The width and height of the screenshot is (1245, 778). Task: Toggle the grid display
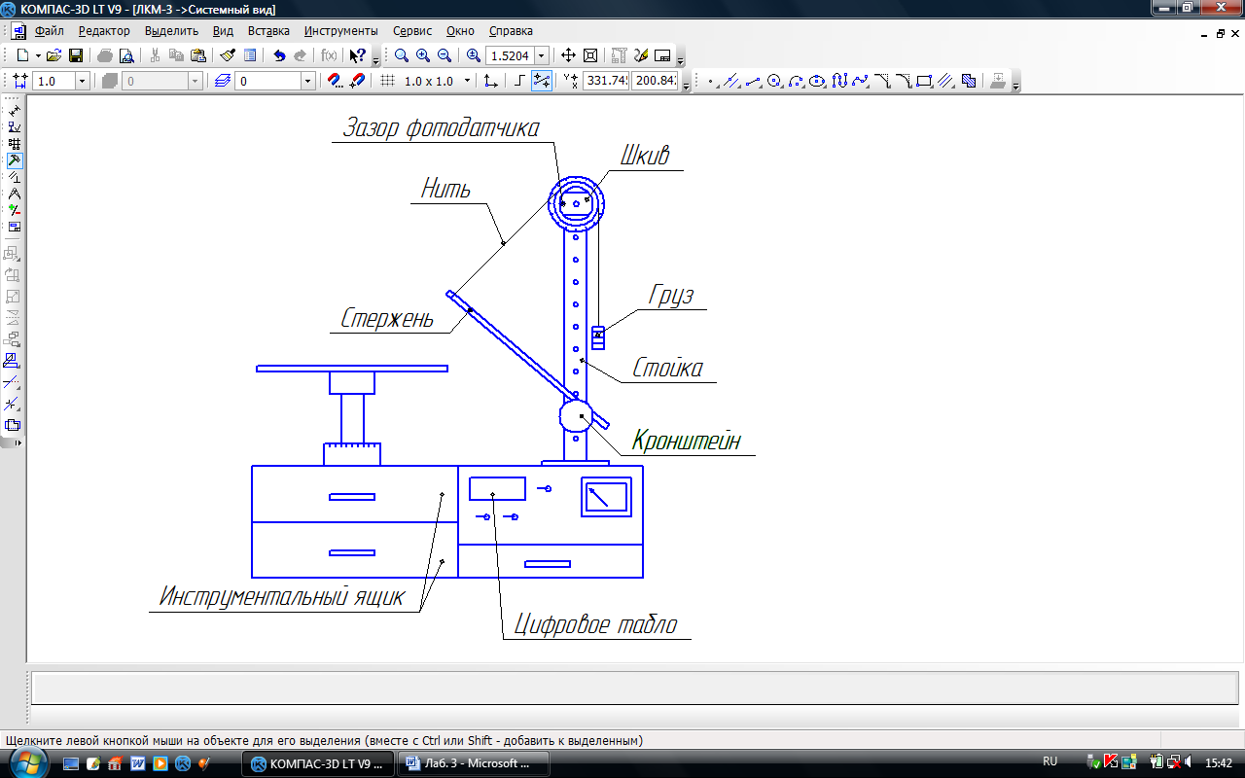coord(387,81)
